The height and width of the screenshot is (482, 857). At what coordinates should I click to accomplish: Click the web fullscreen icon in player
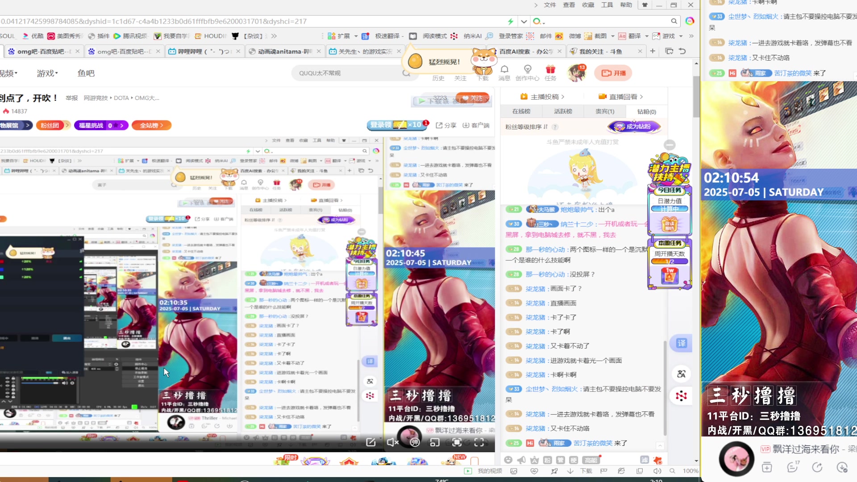pos(457,442)
